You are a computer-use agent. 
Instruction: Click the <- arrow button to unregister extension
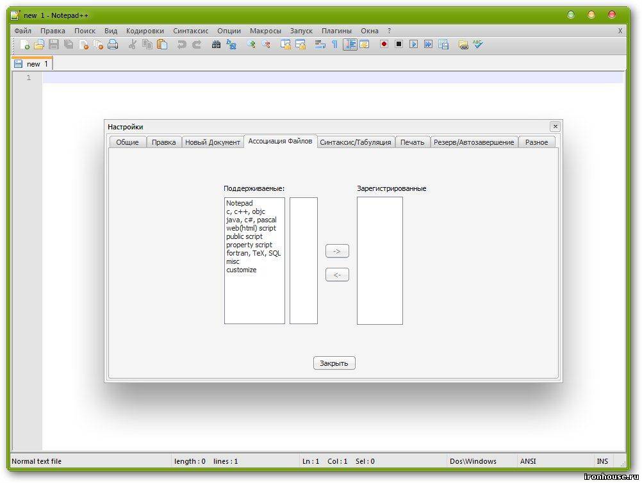(x=337, y=275)
